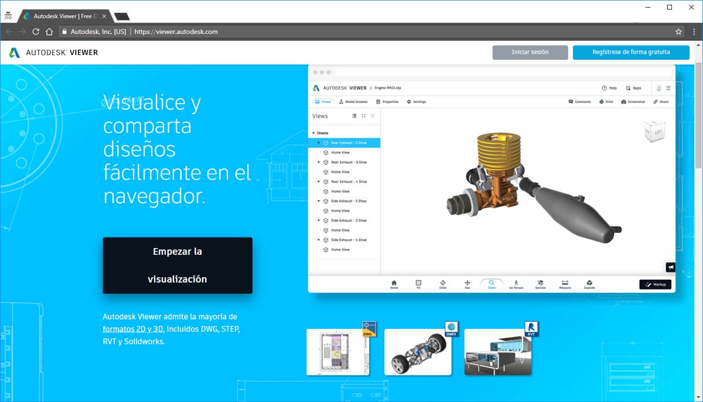Choose the Pan tool
The width and height of the screenshot is (703, 402).
point(467,284)
